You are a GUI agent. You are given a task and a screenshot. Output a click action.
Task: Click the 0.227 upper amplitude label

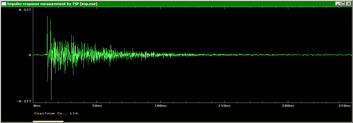coord(25,10)
